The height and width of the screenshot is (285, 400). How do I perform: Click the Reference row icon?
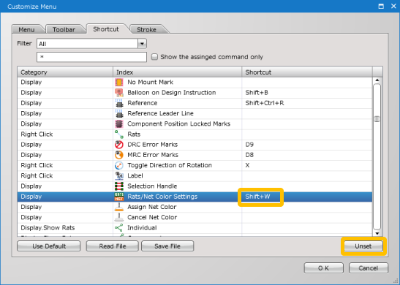119,103
